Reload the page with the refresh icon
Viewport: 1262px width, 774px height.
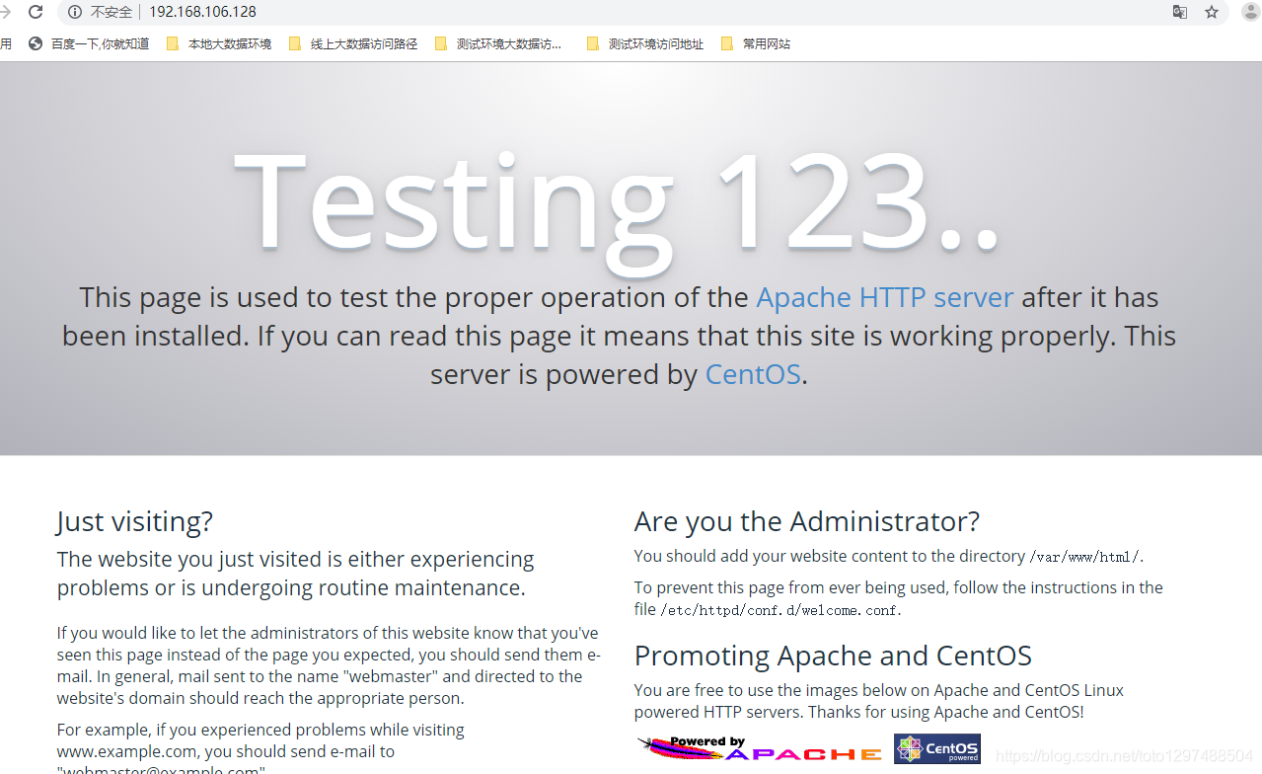(36, 12)
